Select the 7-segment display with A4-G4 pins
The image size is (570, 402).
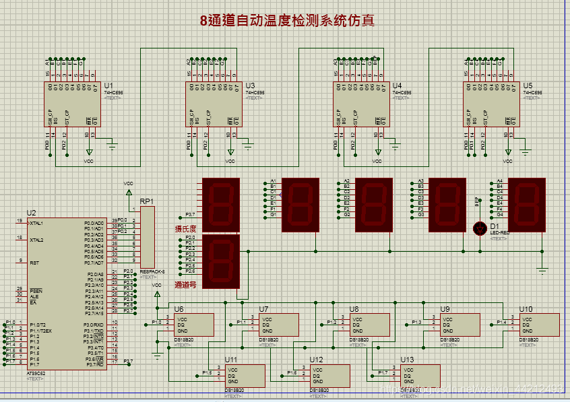(527, 205)
